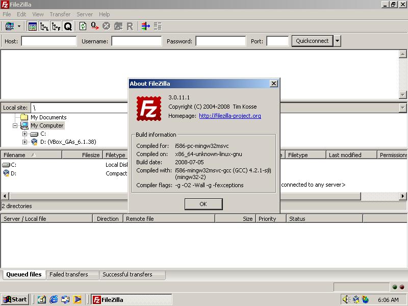Toggle message log display icon
The width and height of the screenshot is (408, 306).
[x=33, y=27]
